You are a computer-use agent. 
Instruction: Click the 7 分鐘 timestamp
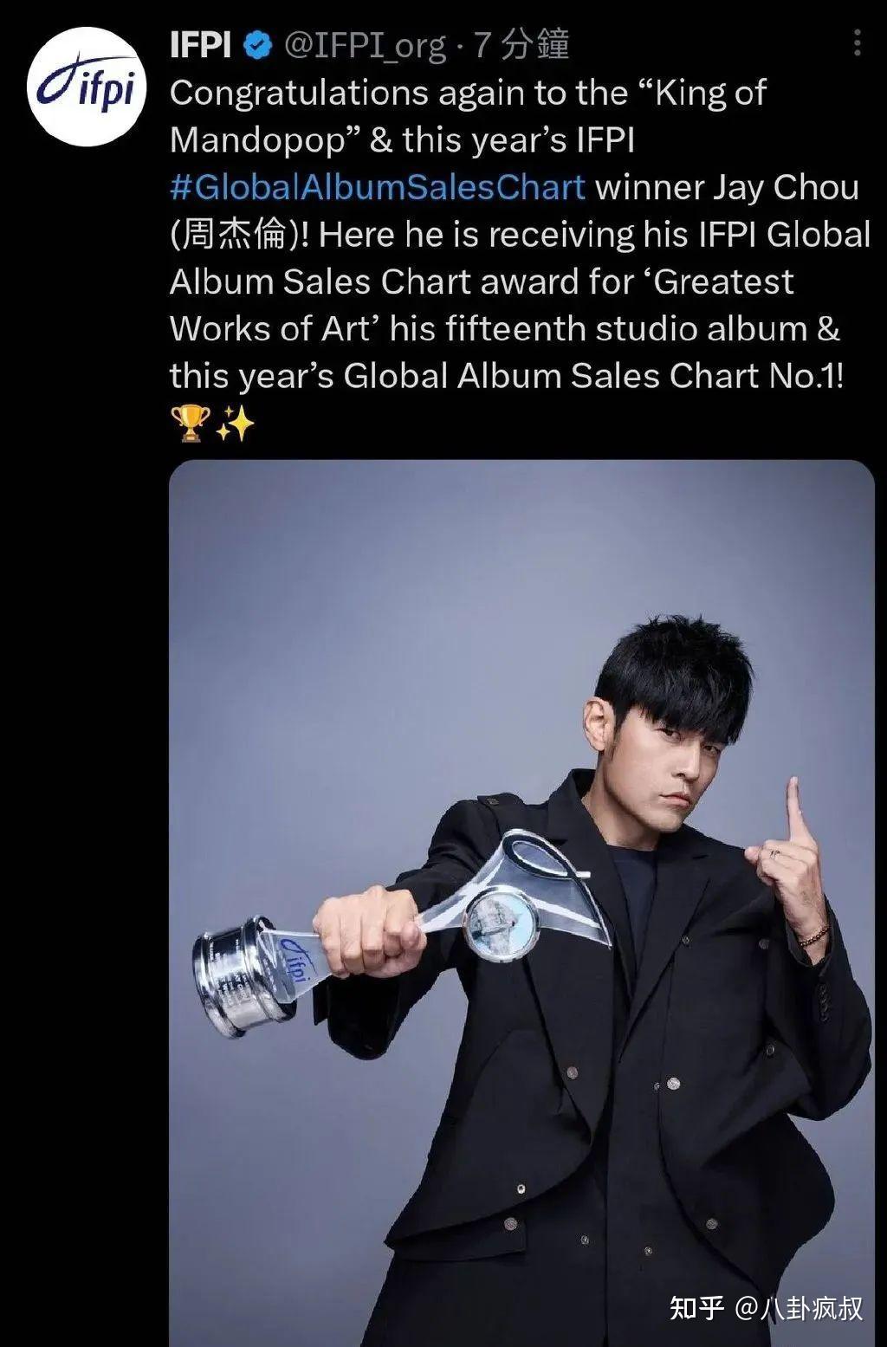click(521, 45)
